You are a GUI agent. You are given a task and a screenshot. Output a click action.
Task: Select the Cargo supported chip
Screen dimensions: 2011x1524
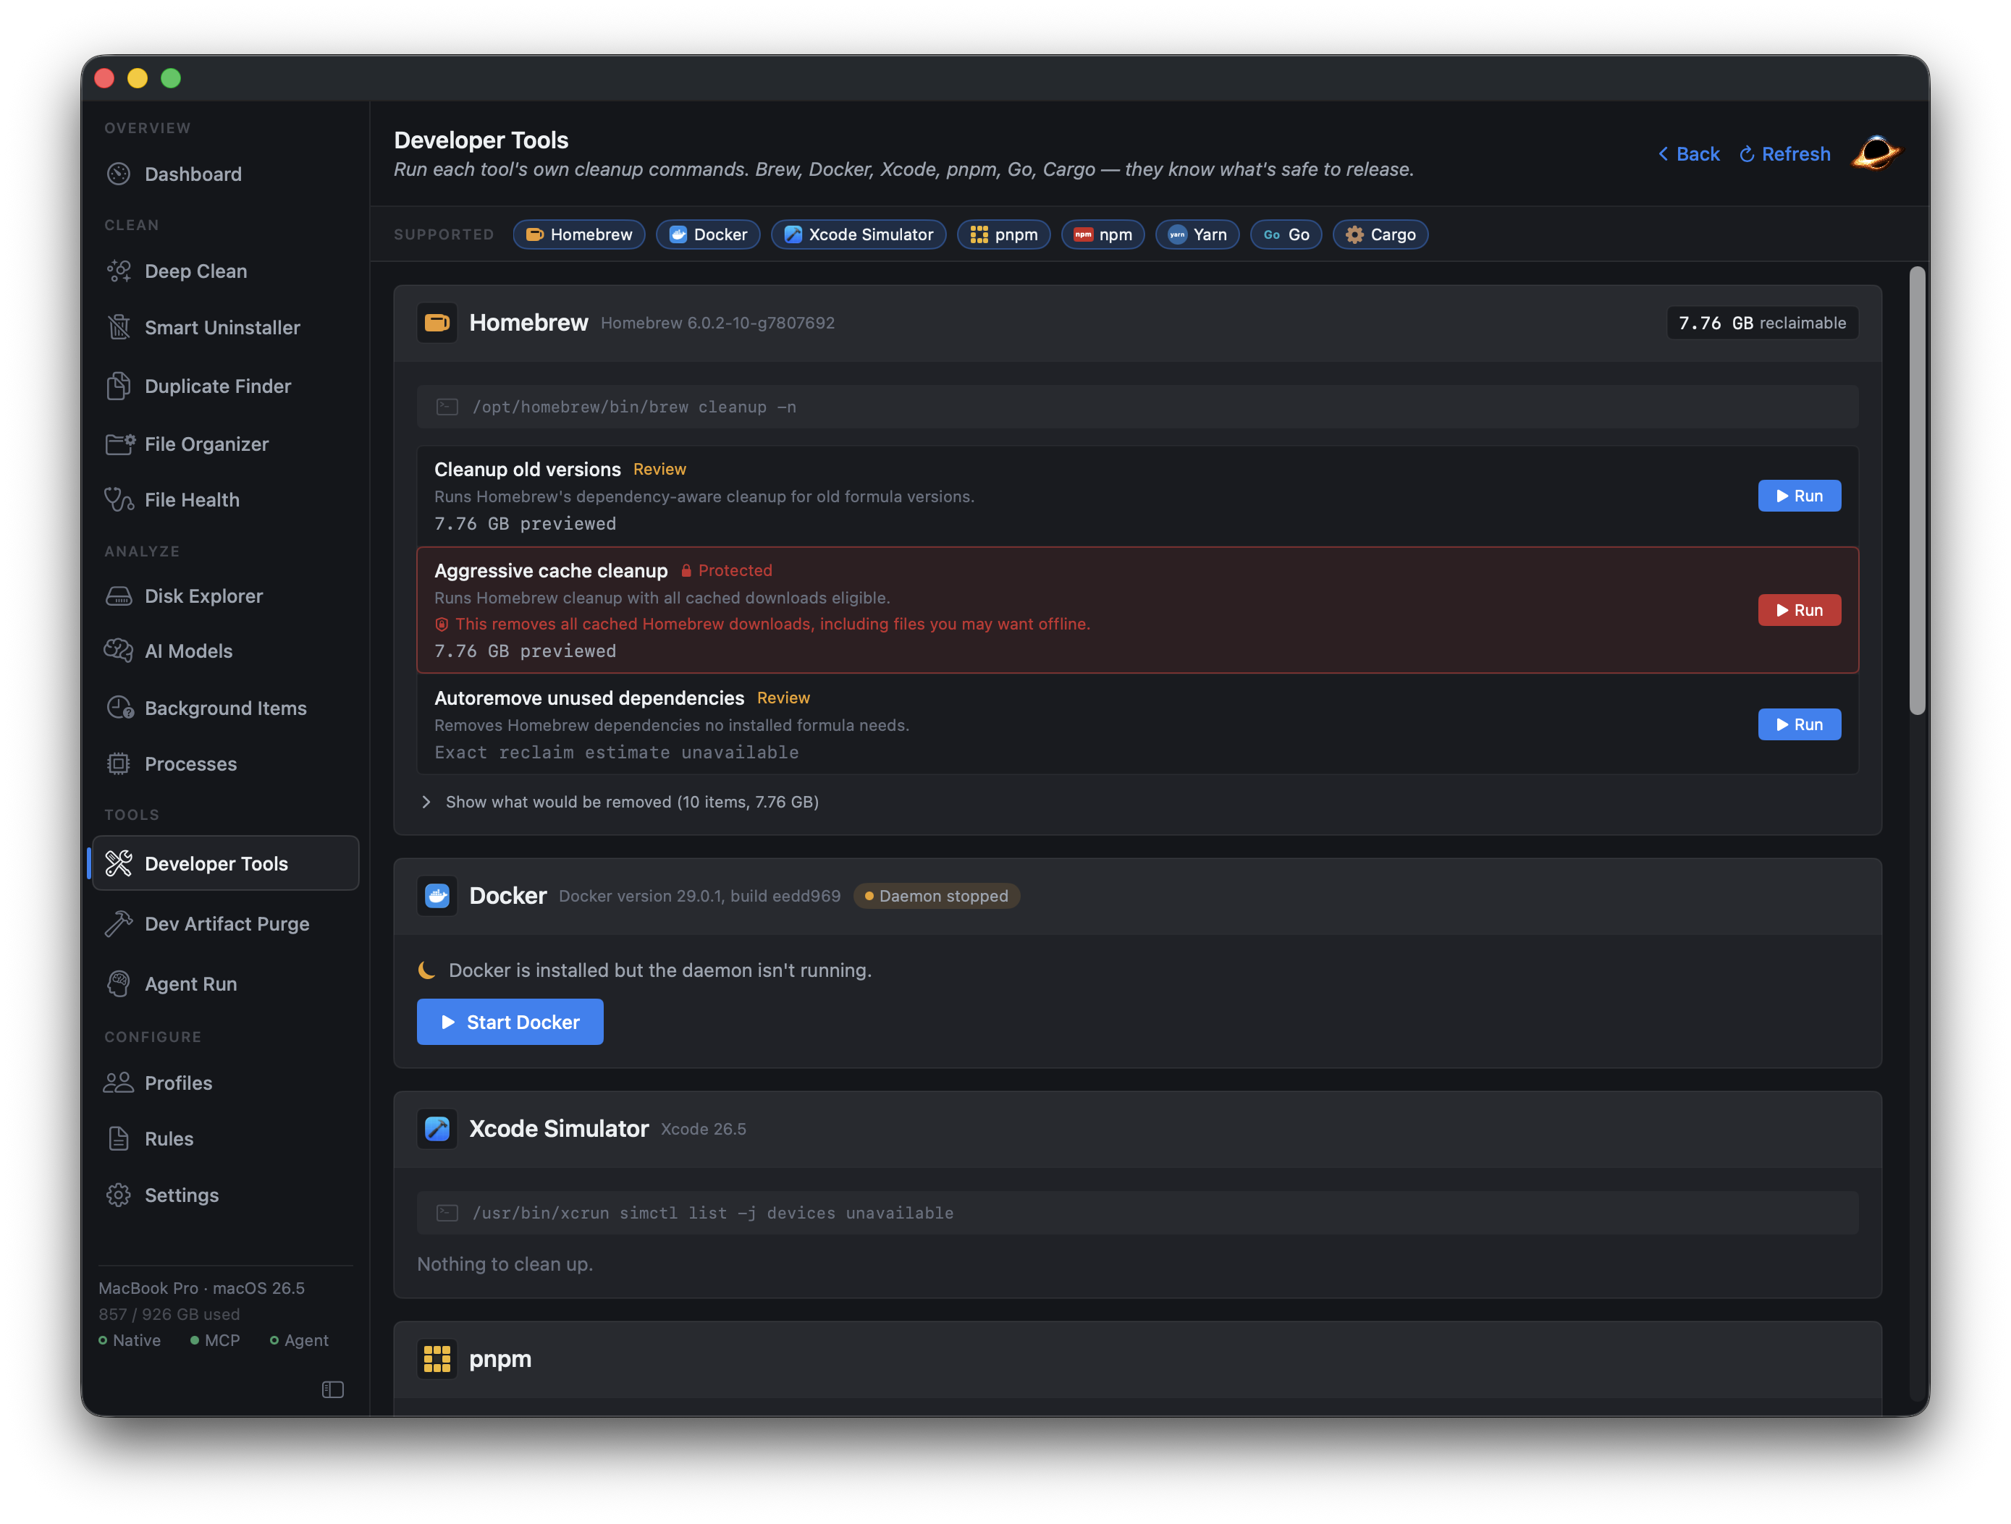point(1381,234)
